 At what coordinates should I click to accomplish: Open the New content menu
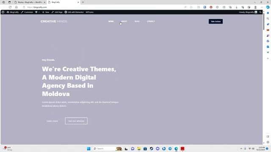(46, 12)
